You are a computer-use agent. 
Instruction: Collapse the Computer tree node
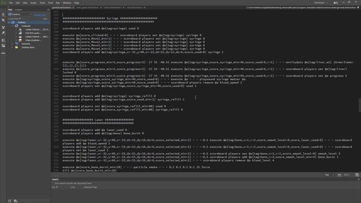(x=12, y=26)
